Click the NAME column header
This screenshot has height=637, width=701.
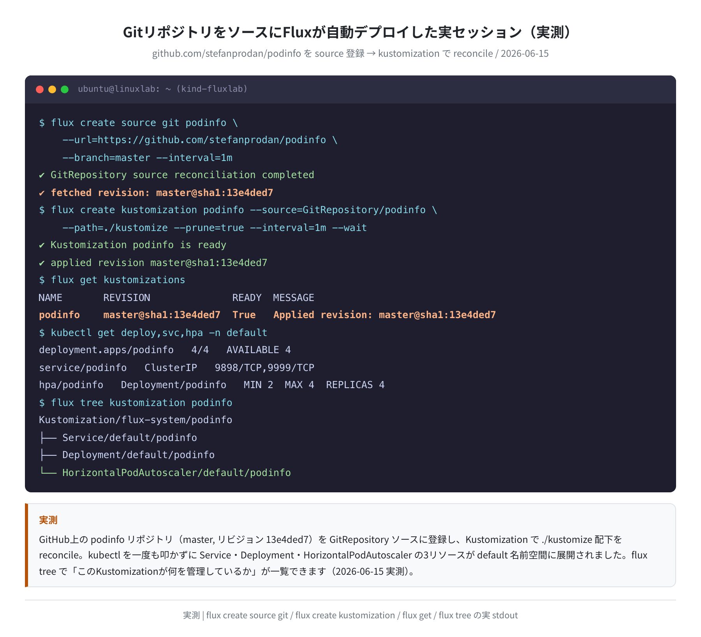(x=51, y=298)
